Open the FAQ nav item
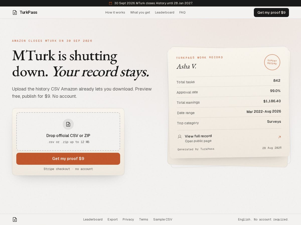 (182, 12)
